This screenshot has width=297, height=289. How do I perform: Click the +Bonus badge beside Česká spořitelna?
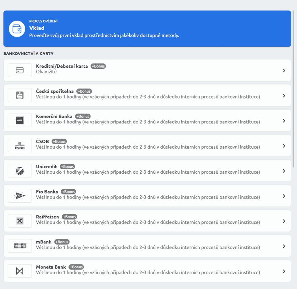pos(84,91)
